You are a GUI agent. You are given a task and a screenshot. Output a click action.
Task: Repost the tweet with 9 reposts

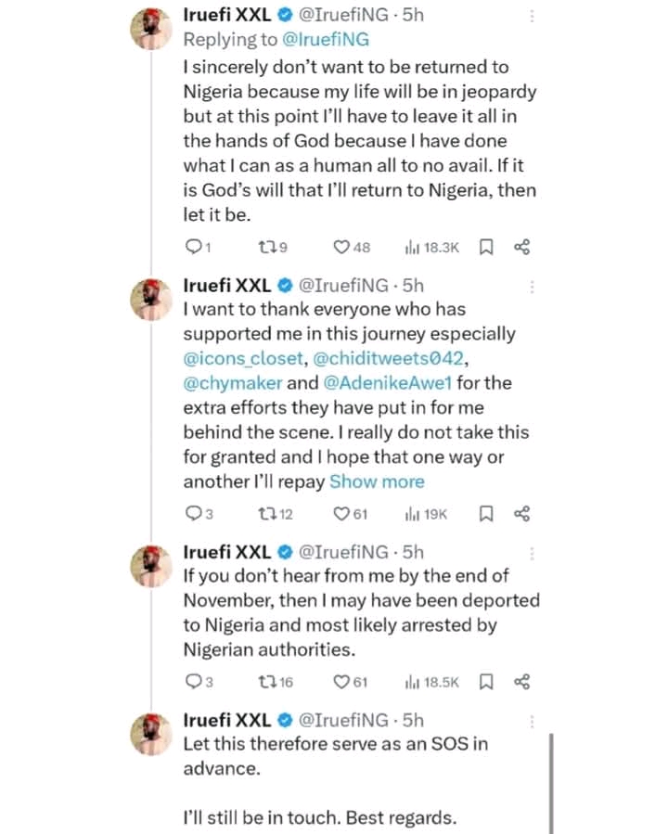(x=265, y=247)
